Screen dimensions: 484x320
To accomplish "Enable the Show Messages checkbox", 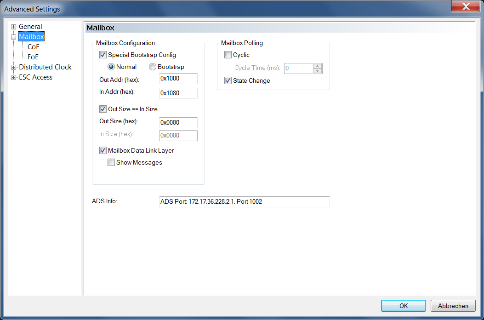I will (x=111, y=162).
